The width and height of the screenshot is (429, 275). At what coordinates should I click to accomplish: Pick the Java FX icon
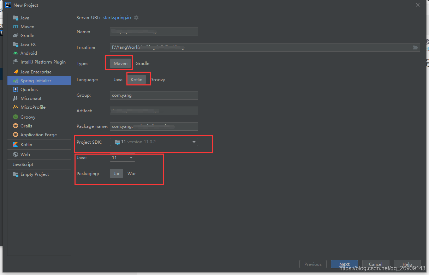tap(16, 44)
